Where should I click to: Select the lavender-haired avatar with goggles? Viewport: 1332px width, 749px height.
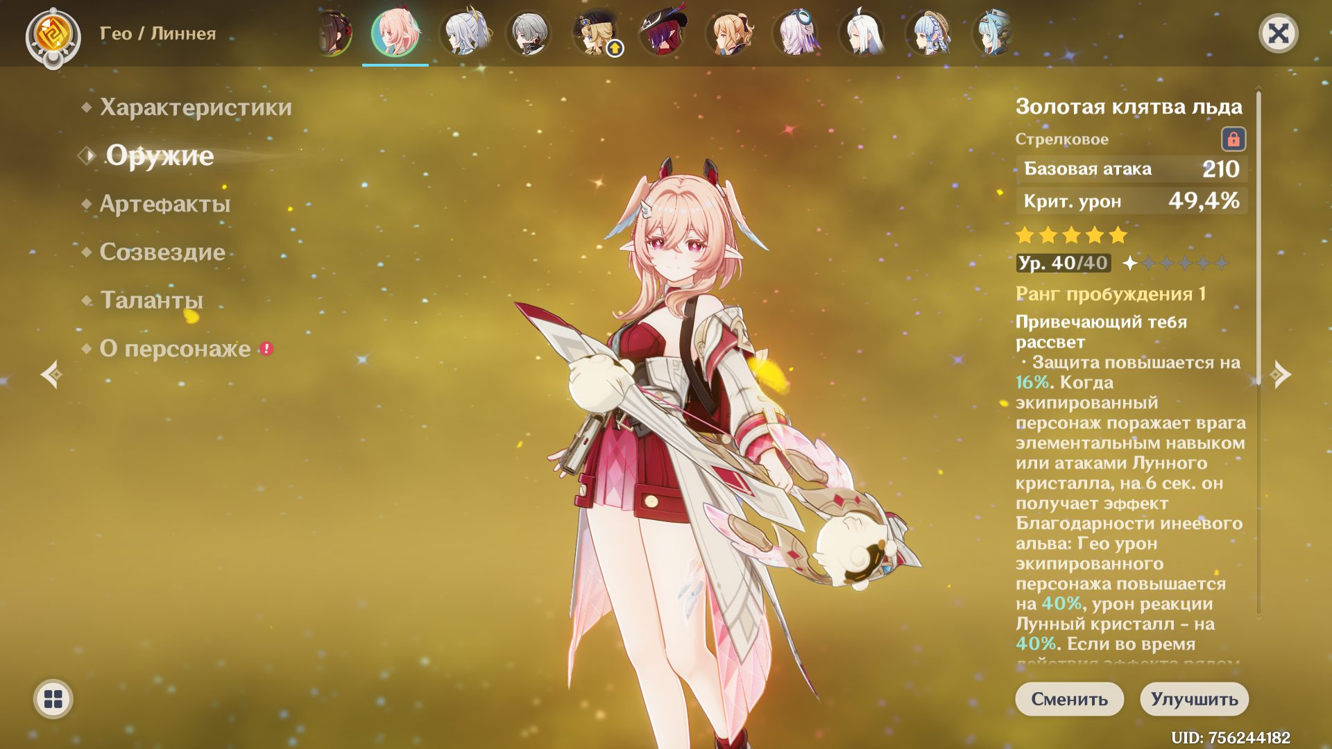pyautogui.click(x=796, y=33)
